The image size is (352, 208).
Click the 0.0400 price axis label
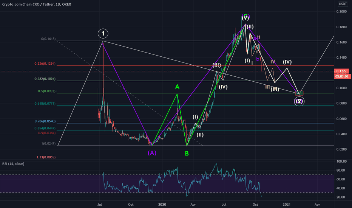click(341, 134)
